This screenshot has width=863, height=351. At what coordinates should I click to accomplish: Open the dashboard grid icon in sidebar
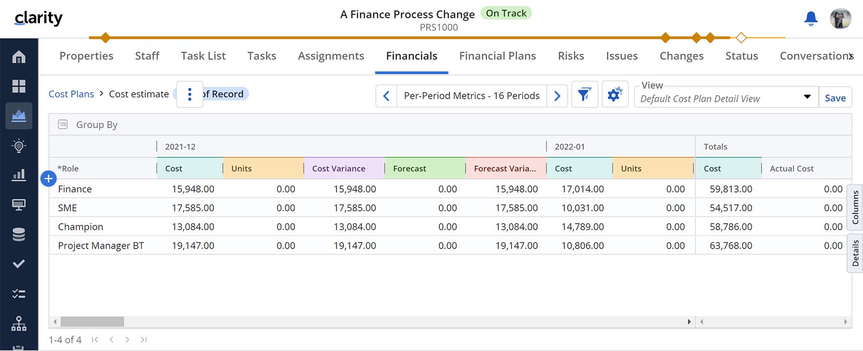click(19, 86)
